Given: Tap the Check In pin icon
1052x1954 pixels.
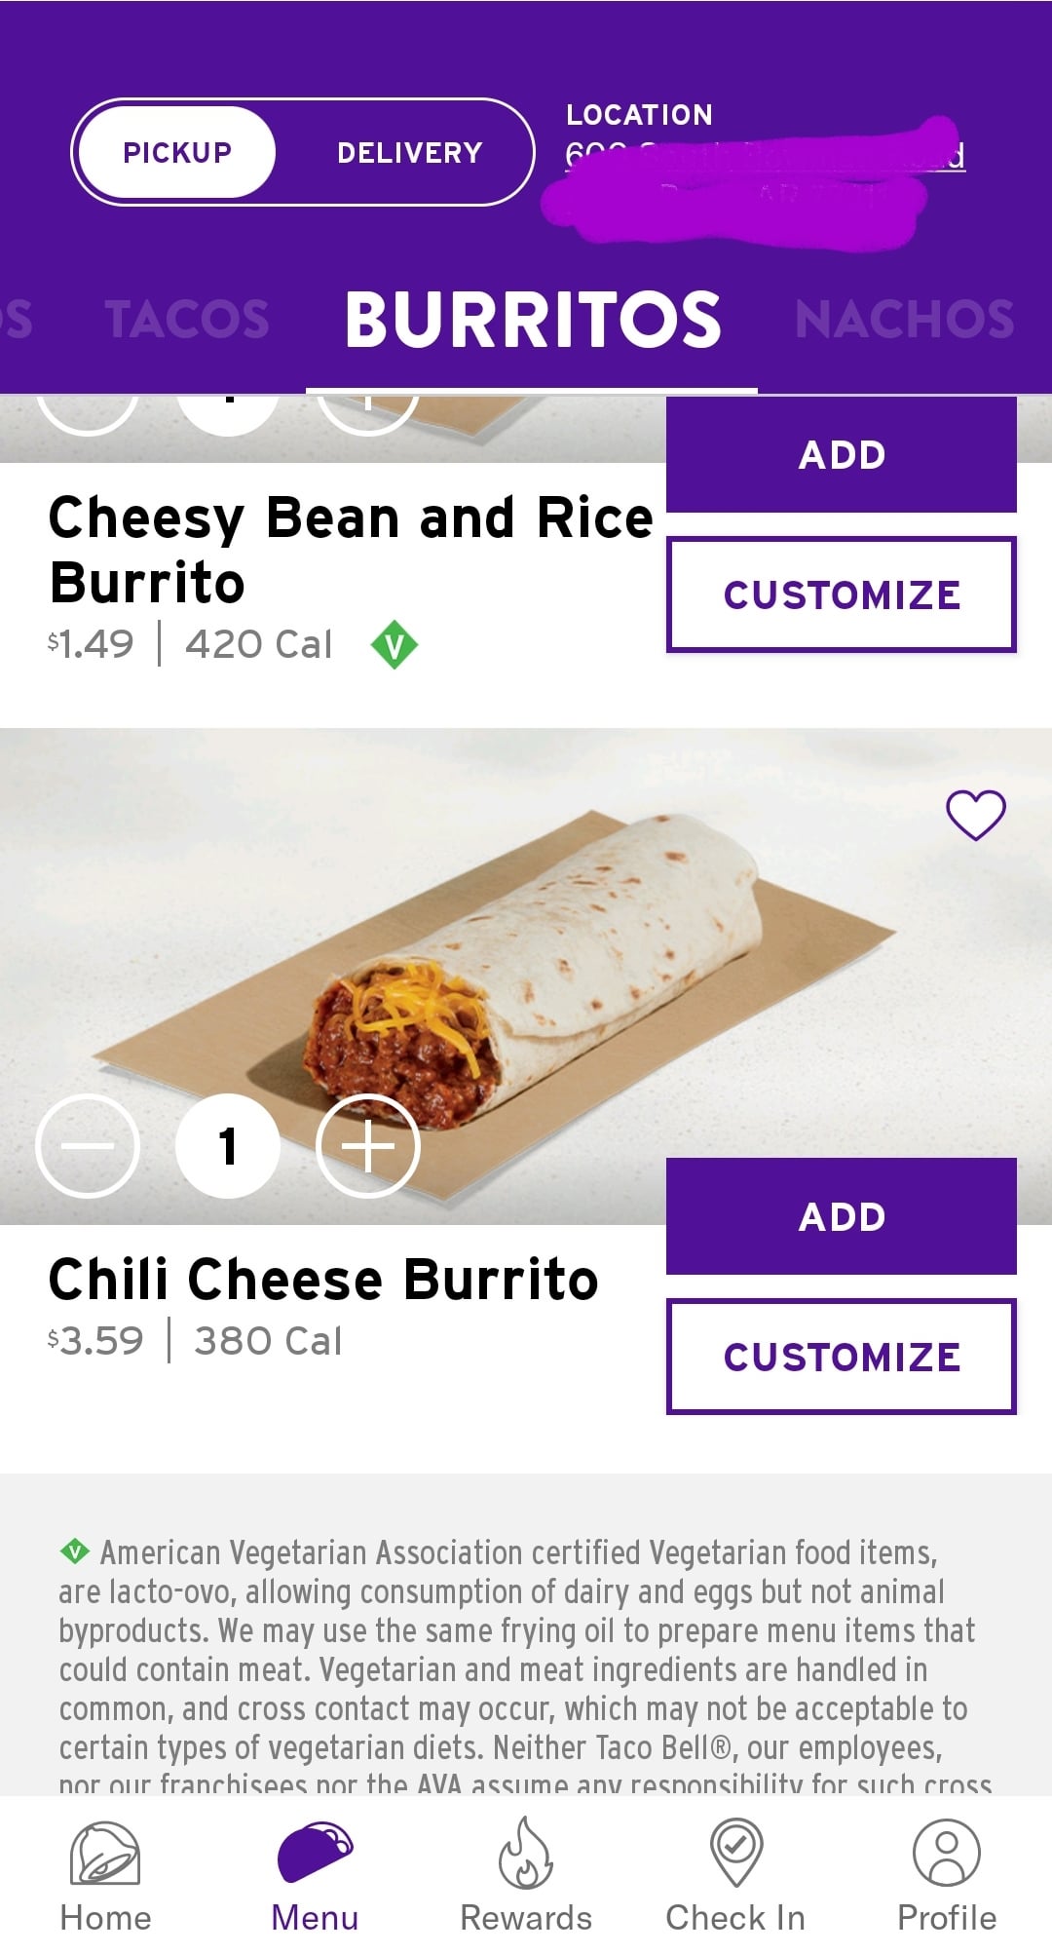Looking at the screenshot, I should tap(736, 1851).
